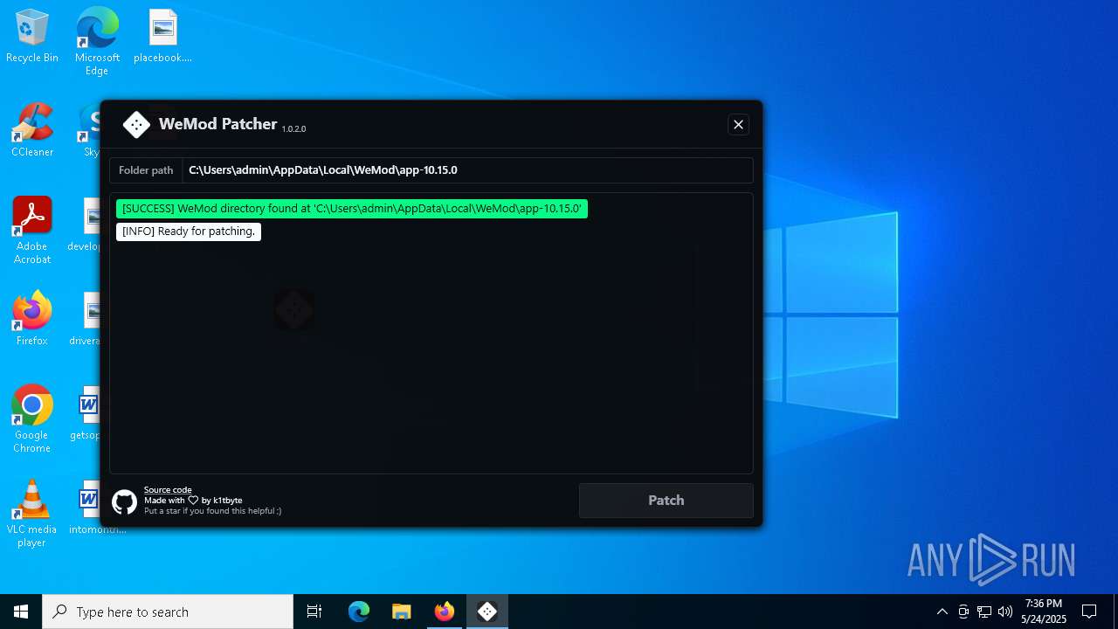Click the Folder path label

tap(146, 170)
